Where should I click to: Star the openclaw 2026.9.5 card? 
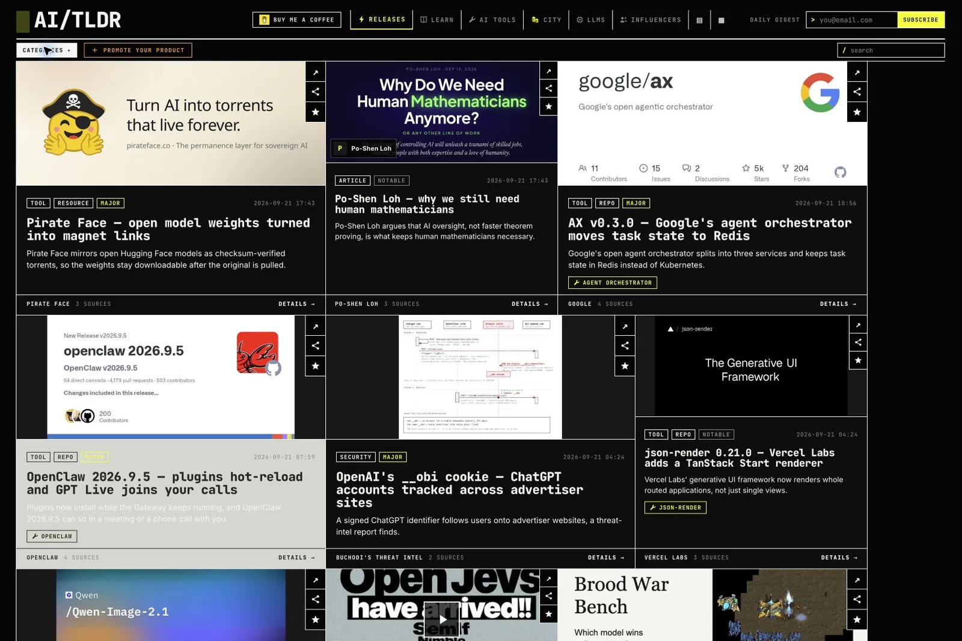click(x=316, y=366)
